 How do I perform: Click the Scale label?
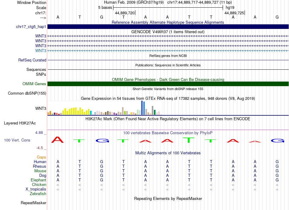tap(41, 8)
